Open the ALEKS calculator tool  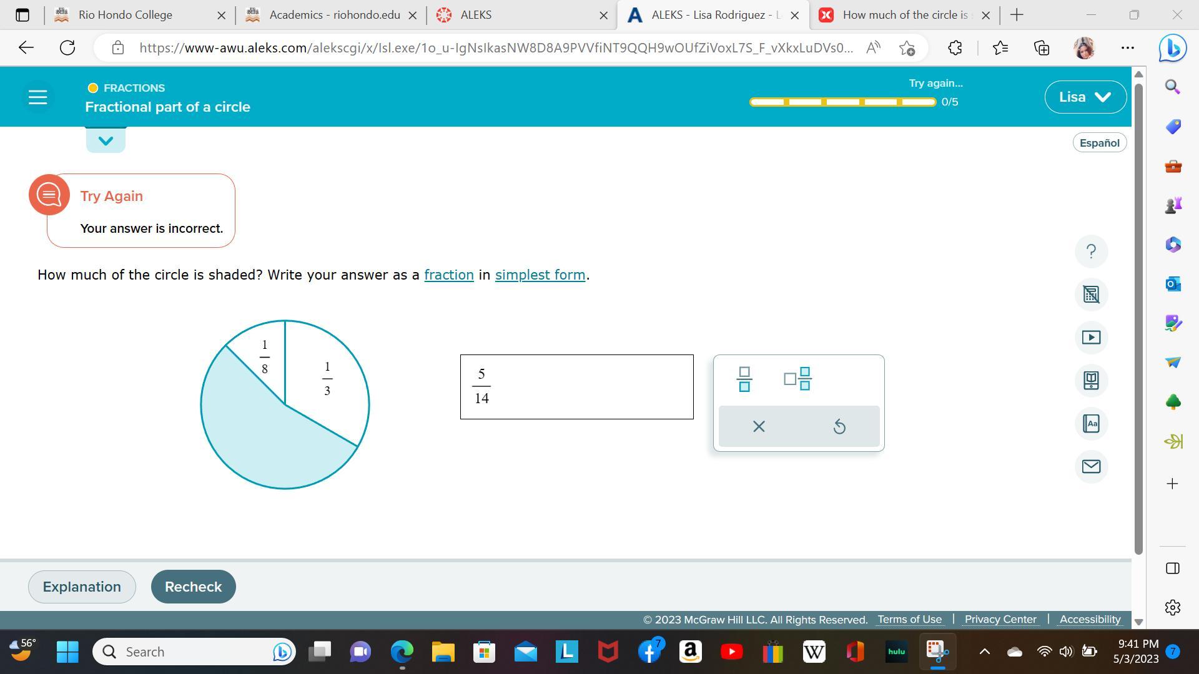(1091, 295)
